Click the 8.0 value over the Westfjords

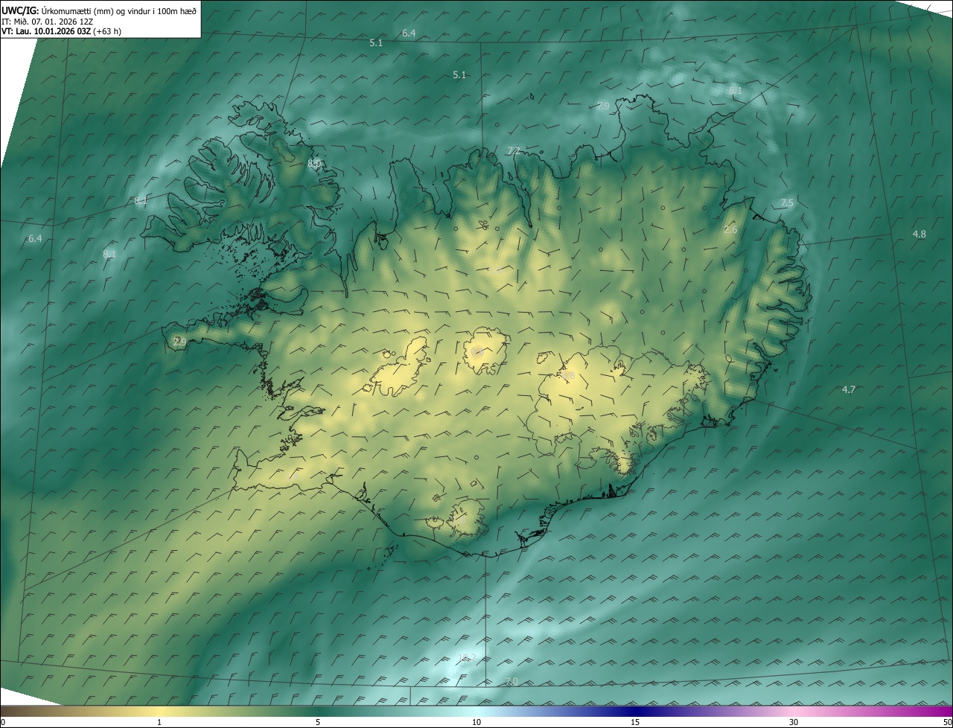coord(313,163)
